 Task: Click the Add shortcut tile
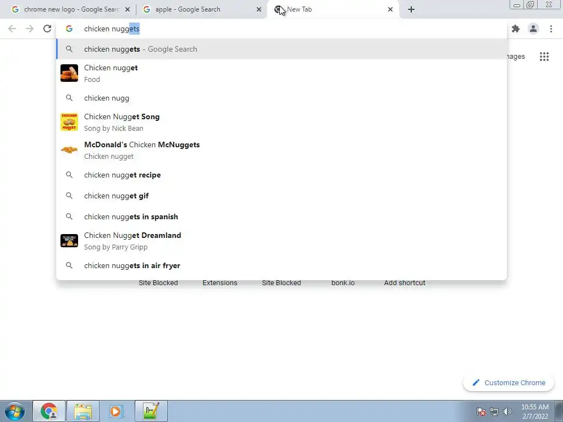pyautogui.click(x=405, y=283)
